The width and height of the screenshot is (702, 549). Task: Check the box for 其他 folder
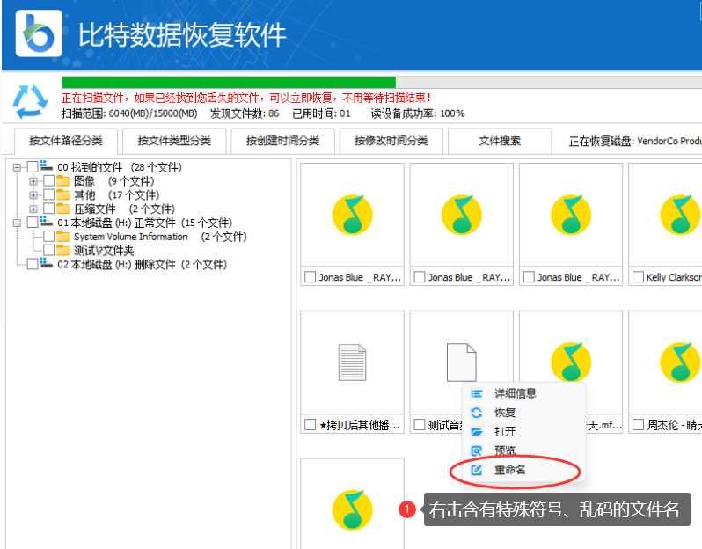pos(48,194)
